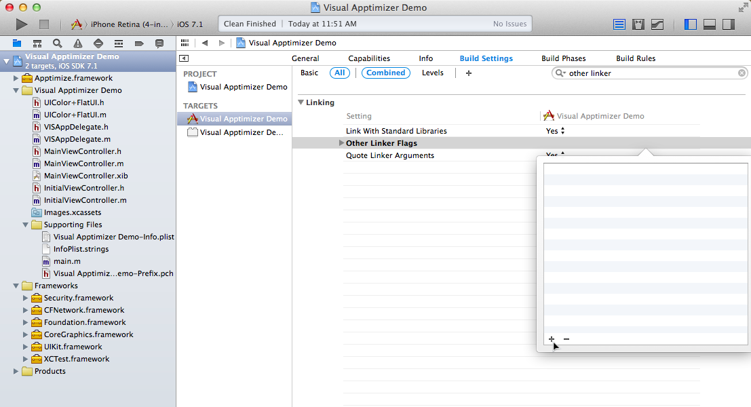Toggle the Navigator pane visibility

[691, 24]
